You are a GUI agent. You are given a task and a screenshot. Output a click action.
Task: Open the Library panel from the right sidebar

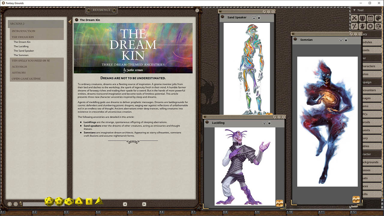[x=372, y=34]
